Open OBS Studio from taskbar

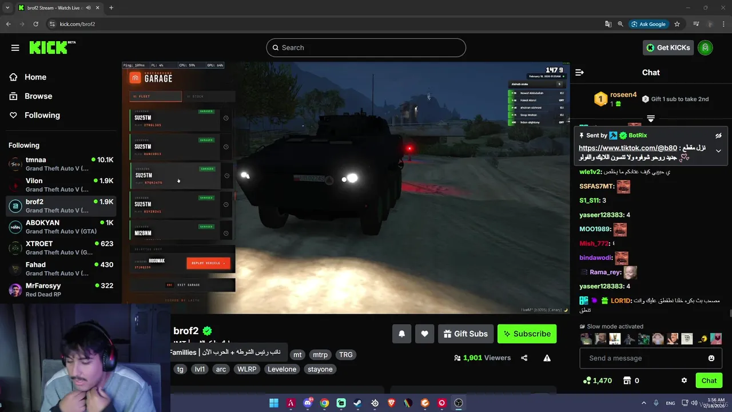[x=459, y=403]
